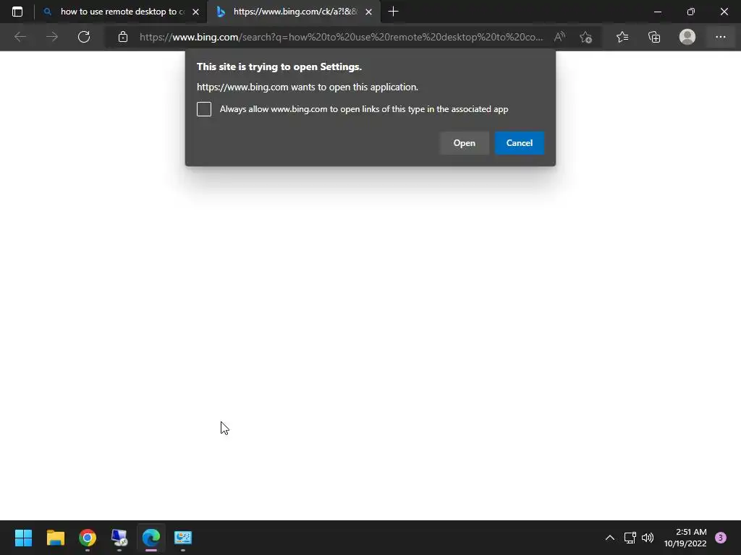
Task: Open Google Chrome from taskbar
Action: coord(88,538)
